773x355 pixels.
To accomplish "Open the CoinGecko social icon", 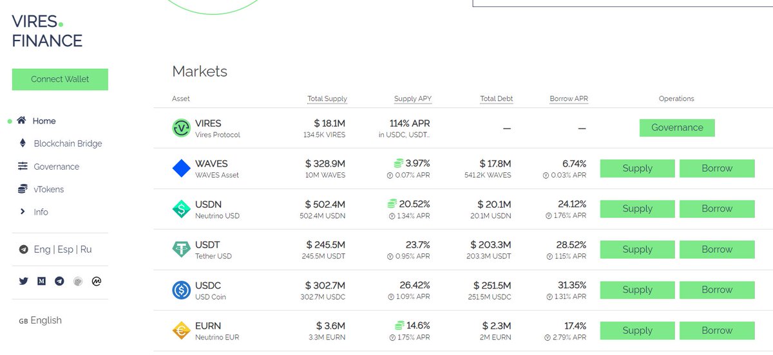I will tap(78, 281).
